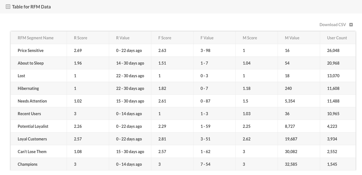Select the Loyal Customers segment row
Image resolution: width=362 pixels, height=175 pixels.
coord(32,139)
